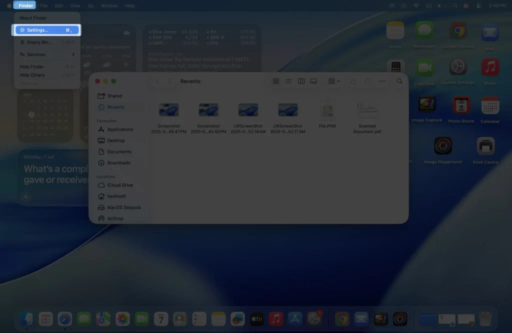Screen dimensions: 512x333
Task: Select AirDrop in the Finder sidebar
Action: pyautogui.click(x=113, y=218)
